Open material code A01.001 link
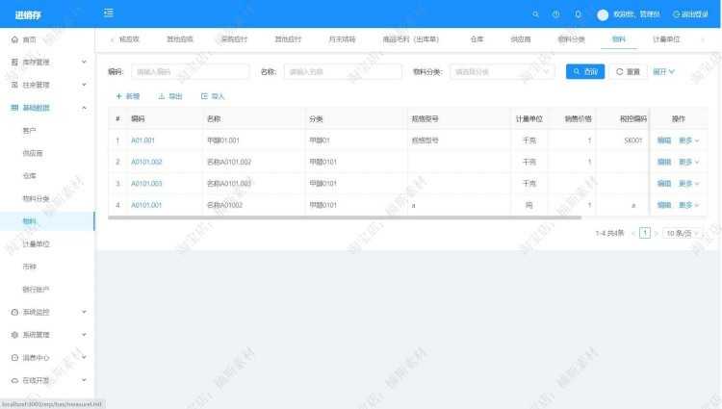Image resolution: width=722 pixels, height=409 pixels. coord(142,141)
